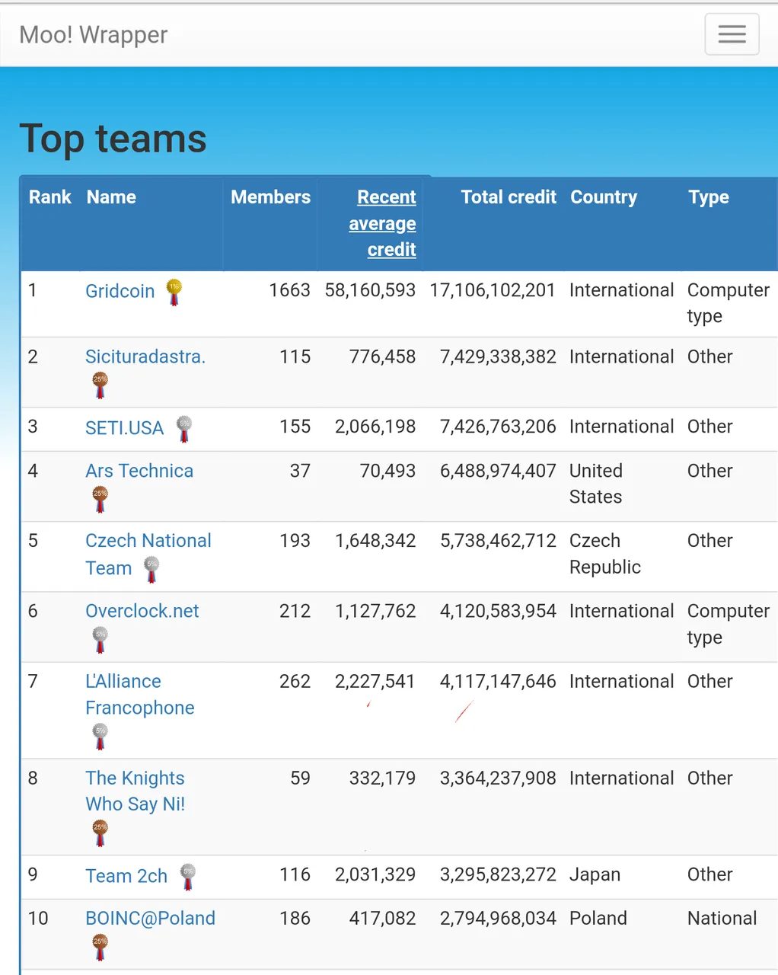Select National type cell for BOINC@Poland
This screenshot has width=778, height=975.
[x=722, y=918]
